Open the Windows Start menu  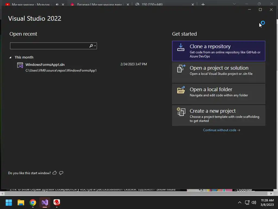coord(9,202)
